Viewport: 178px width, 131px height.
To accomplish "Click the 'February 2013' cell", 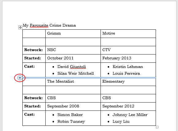I will 128,58.
